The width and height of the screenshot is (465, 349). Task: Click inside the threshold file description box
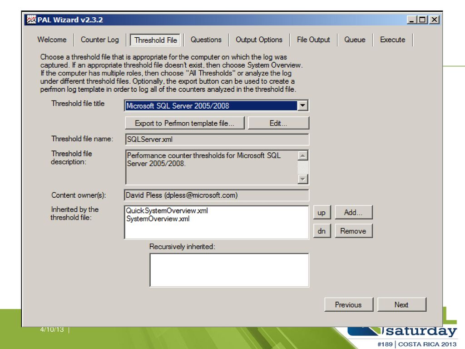(211, 167)
